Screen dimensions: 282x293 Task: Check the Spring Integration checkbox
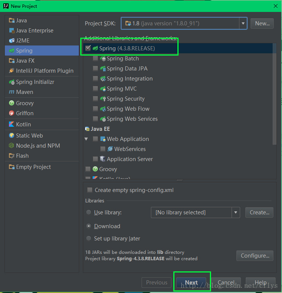coord(96,79)
